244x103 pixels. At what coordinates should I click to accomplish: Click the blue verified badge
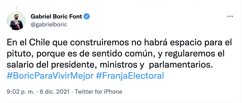(x=87, y=16)
